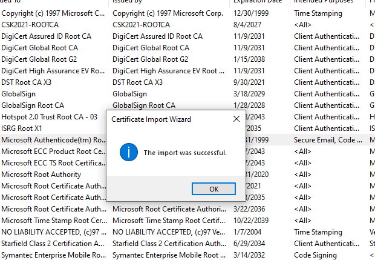Close the Certificate Import Wizard dialog
Screen dimensions: 375x260
point(236,119)
